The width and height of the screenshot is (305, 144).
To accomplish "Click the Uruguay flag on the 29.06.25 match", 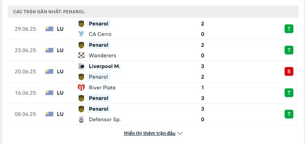I will 50,29.
